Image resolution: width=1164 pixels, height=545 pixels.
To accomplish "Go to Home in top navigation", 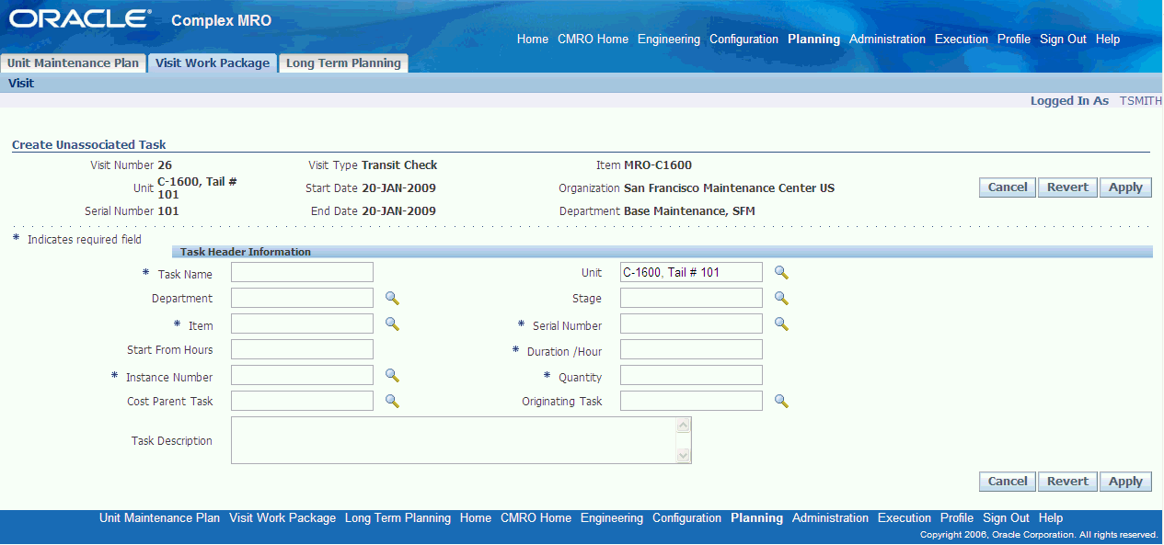I will tap(533, 40).
